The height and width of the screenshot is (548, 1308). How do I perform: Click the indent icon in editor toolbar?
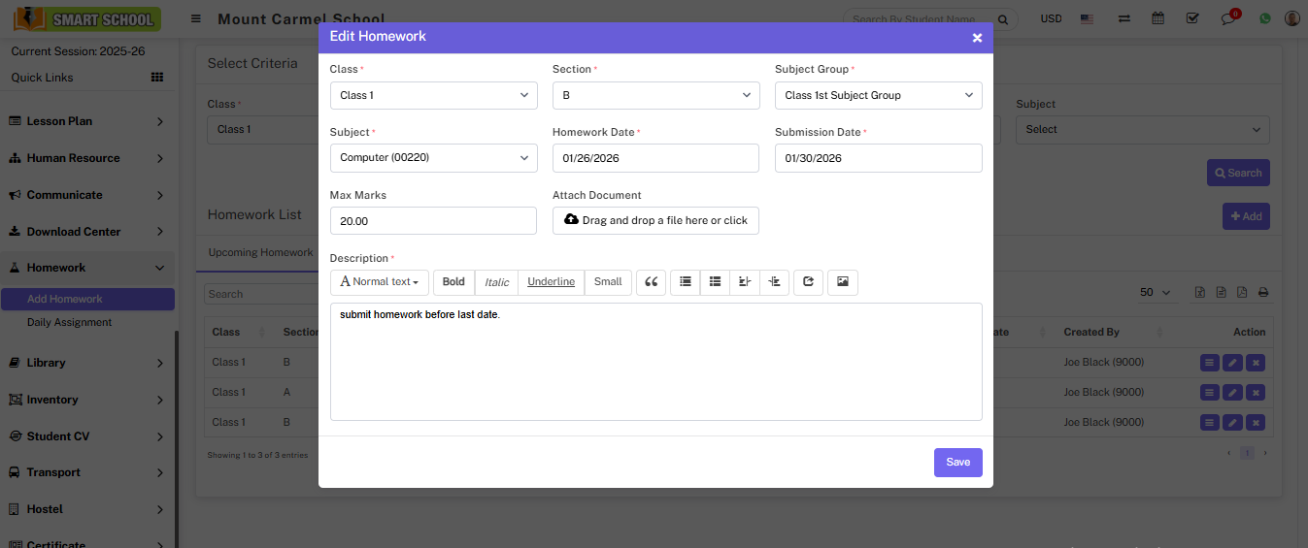click(x=774, y=282)
